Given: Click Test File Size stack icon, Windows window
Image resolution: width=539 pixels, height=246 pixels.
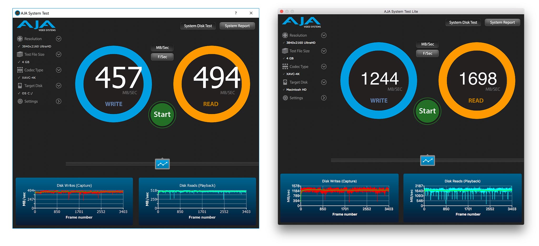Looking at the screenshot, I should pyautogui.click(x=20, y=54).
